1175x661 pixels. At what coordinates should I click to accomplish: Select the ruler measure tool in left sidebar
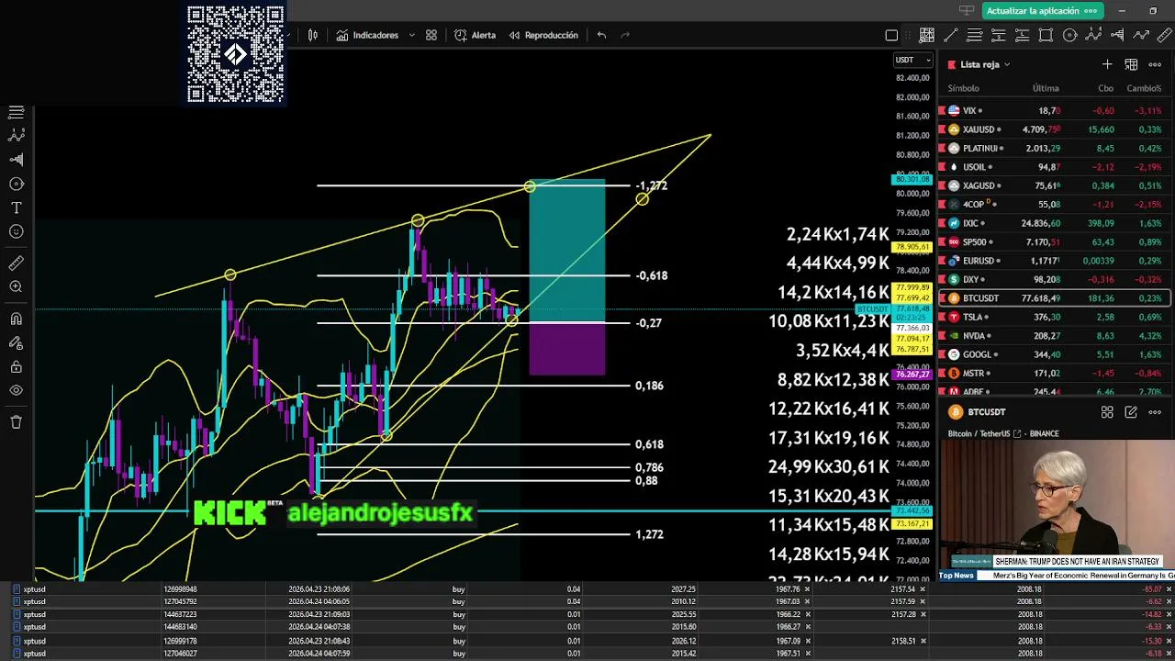tap(16, 263)
